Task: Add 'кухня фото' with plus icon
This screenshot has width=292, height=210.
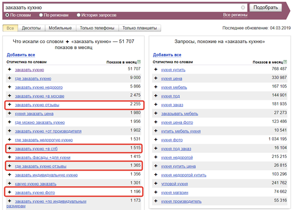Action: pyautogui.click(x=156, y=140)
